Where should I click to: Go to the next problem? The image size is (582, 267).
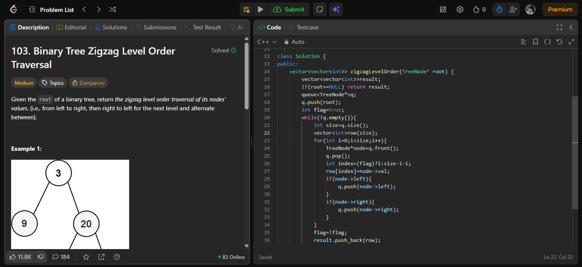98,9
